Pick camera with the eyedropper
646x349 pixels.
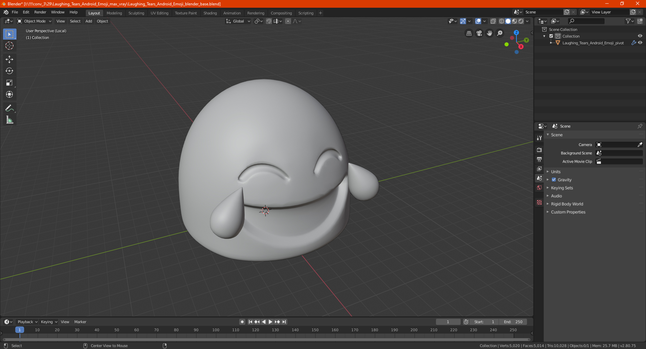(640, 145)
